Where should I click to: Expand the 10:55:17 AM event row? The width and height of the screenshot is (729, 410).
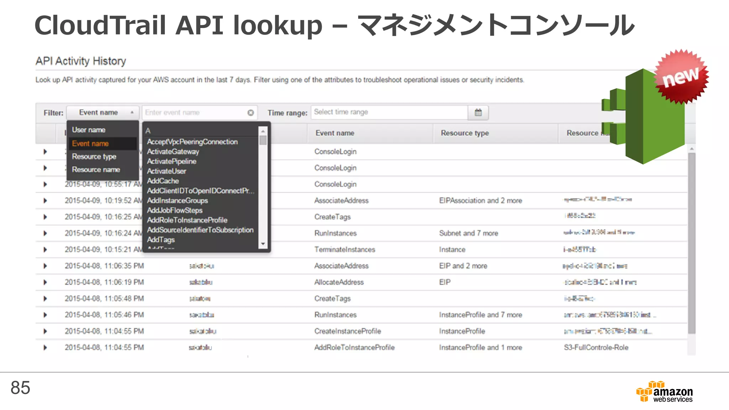(45, 184)
